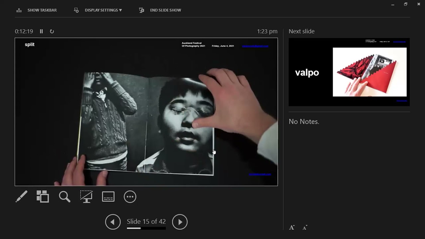Toggle subtitles button

[108, 197]
